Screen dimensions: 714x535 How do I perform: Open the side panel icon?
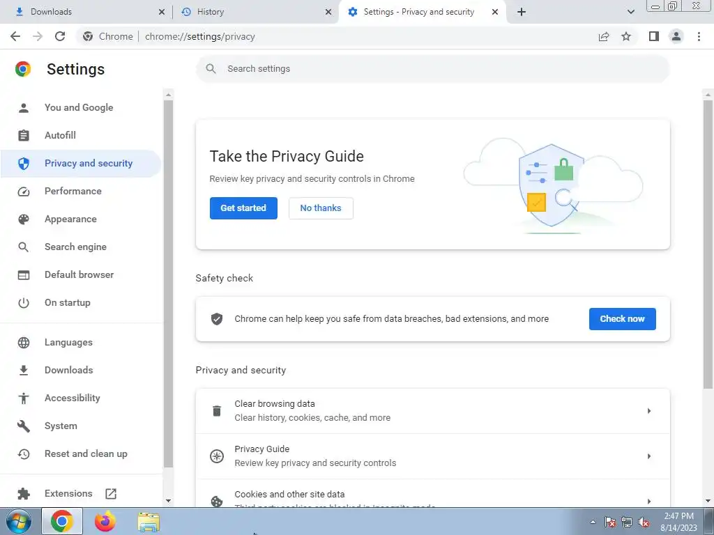pos(654,36)
